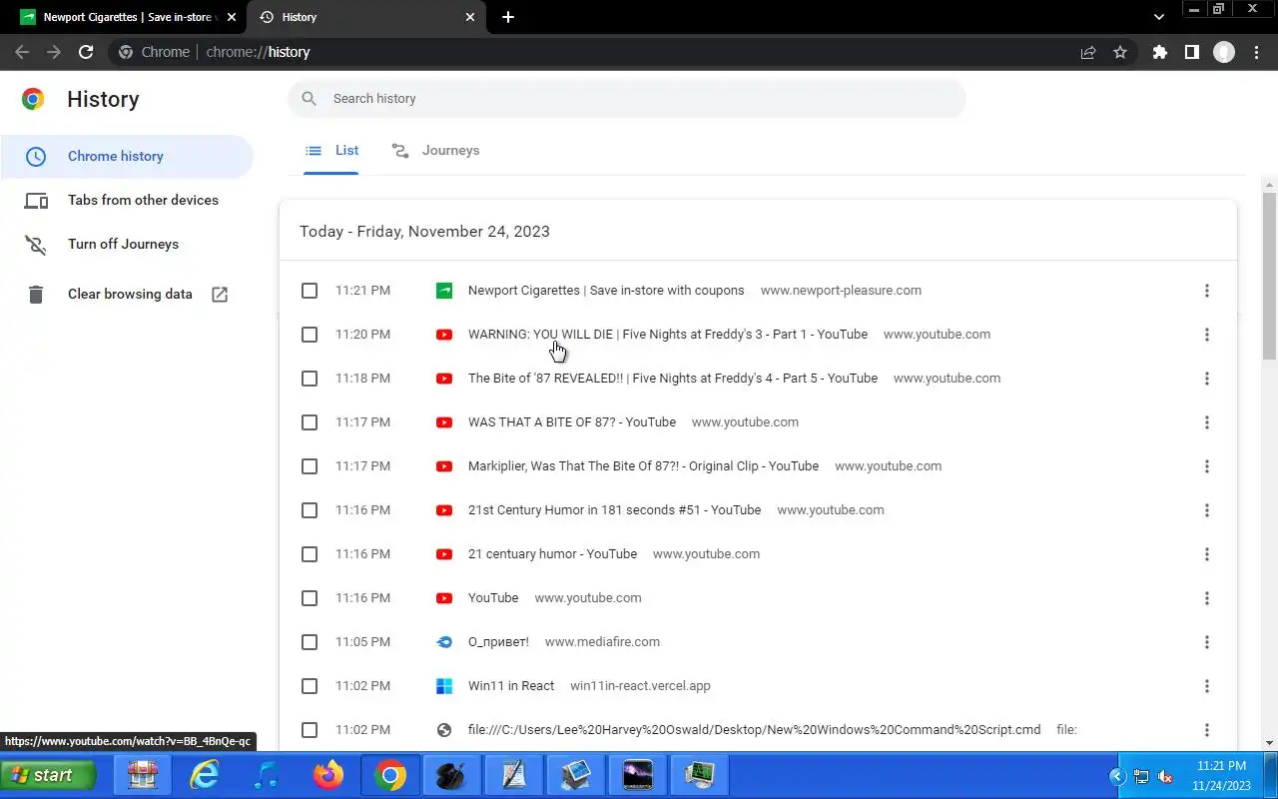
Task: Bookmark this page with the star icon
Action: (x=1120, y=52)
